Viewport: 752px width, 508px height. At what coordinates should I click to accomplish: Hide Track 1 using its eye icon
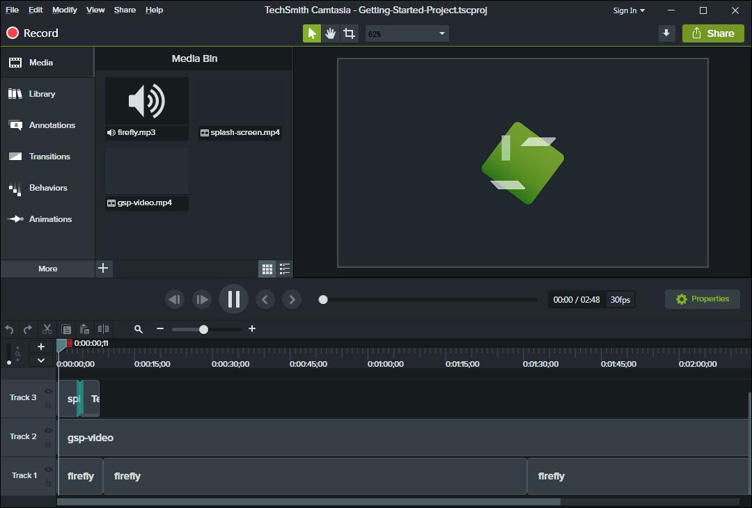point(49,469)
